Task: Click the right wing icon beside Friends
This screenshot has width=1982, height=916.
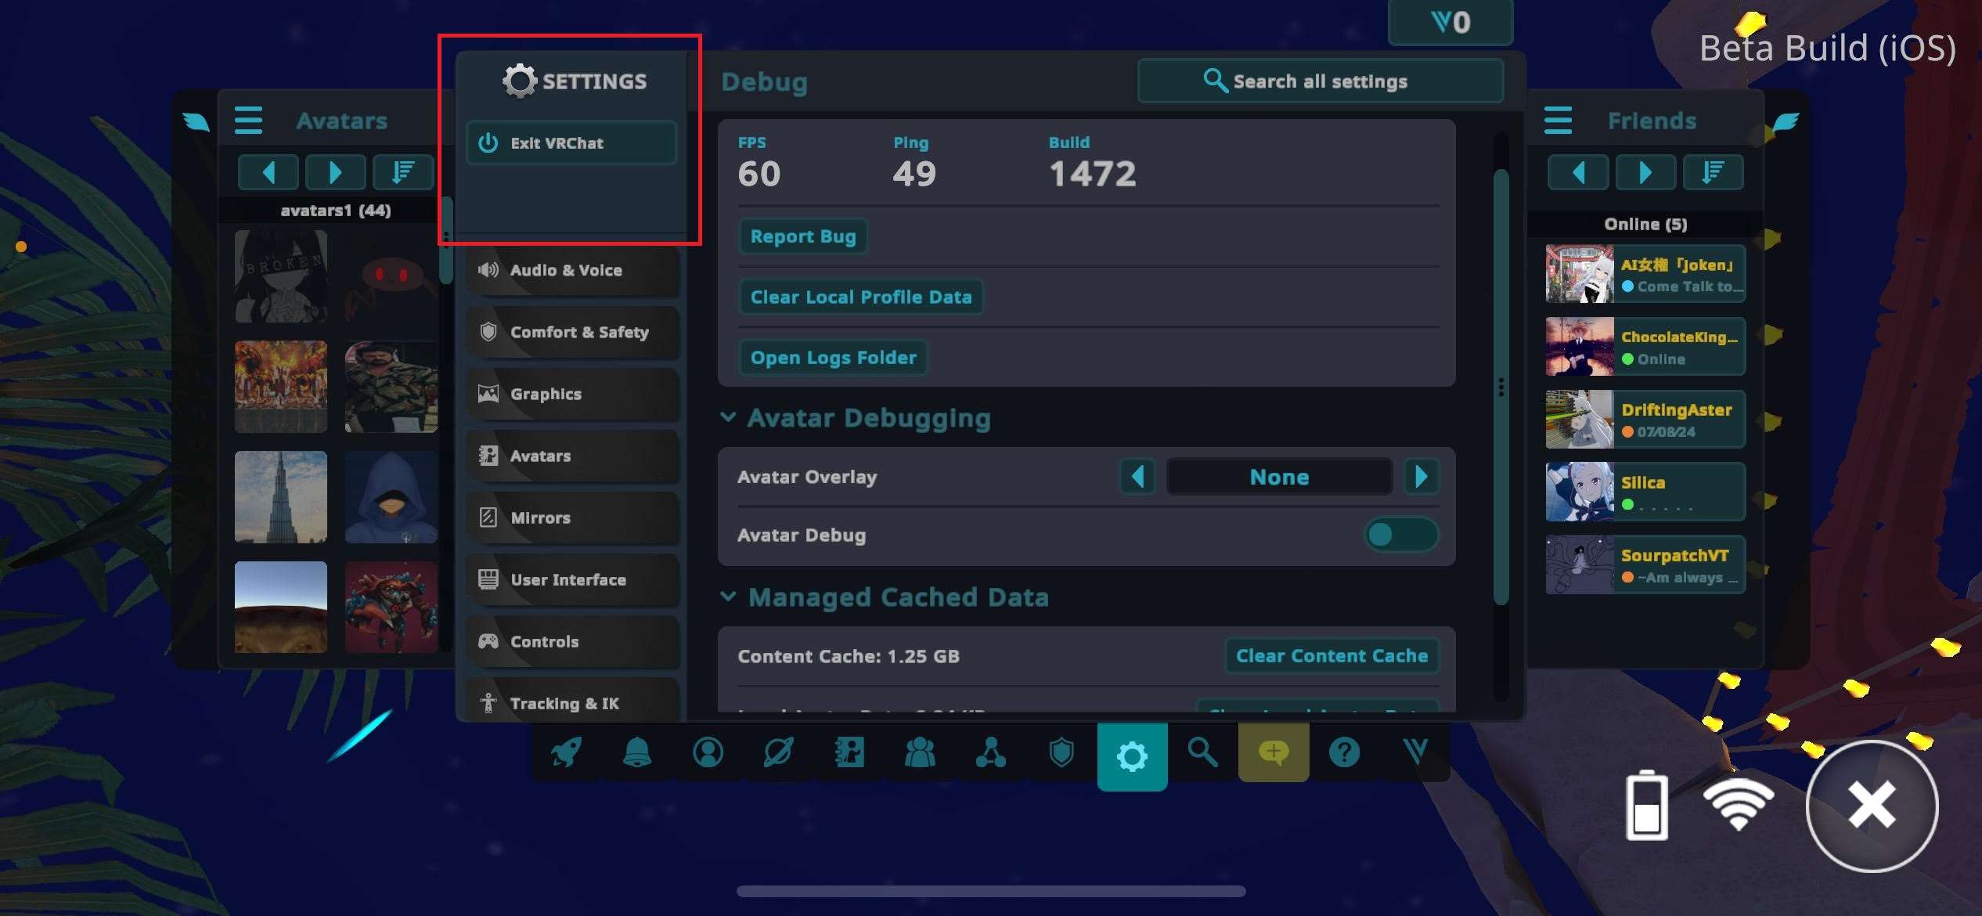Action: 1786,121
